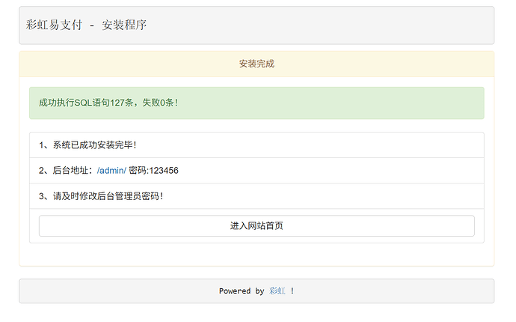
Task: Click the number 1、 in the first row
Action: click(x=44, y=145)
